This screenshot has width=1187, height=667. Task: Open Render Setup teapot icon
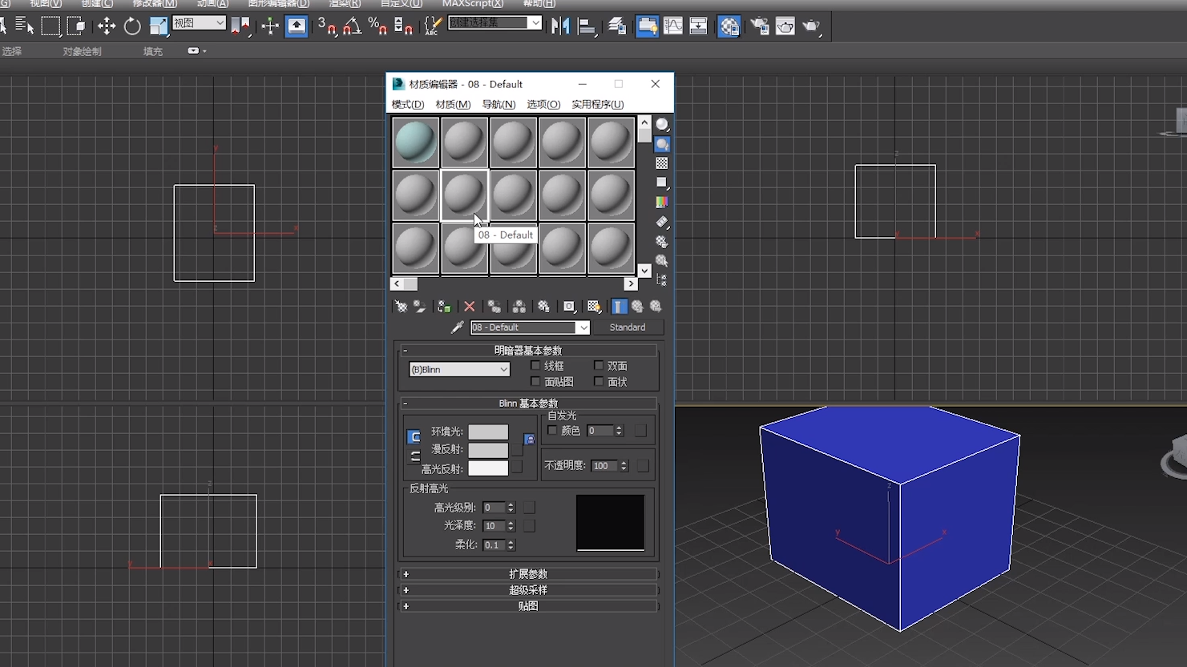(x=759, y=26)
